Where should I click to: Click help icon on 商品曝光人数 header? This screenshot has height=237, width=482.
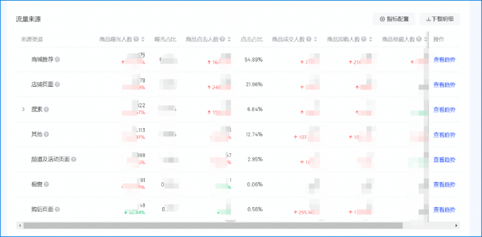[x=136, y=39]
